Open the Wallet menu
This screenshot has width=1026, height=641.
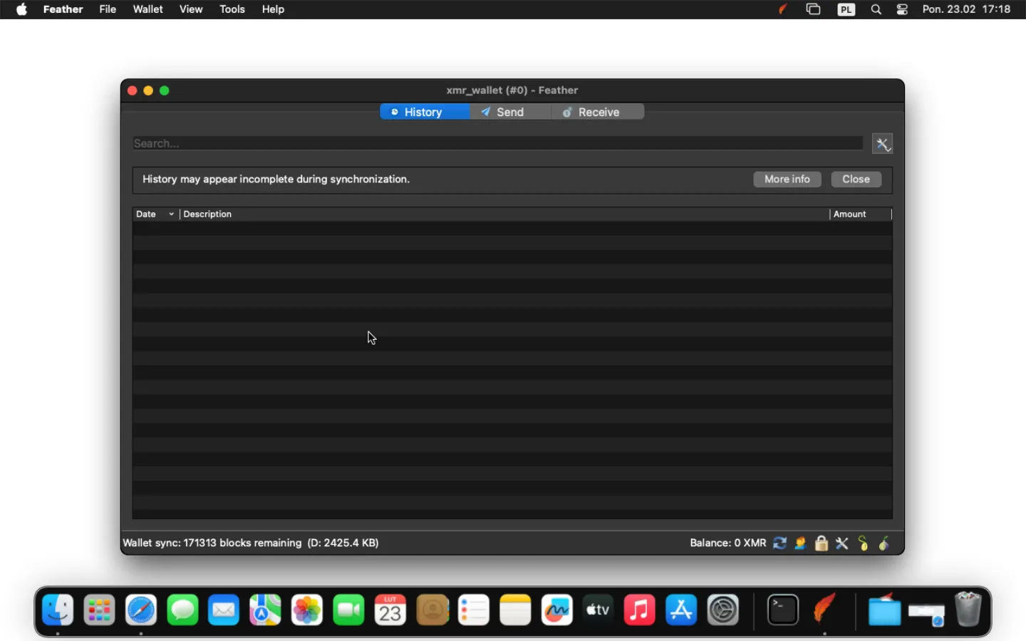coord(148,9)
